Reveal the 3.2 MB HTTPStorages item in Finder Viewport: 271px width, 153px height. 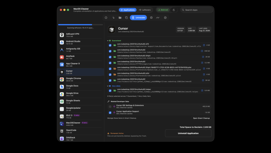tap(202, 63)
